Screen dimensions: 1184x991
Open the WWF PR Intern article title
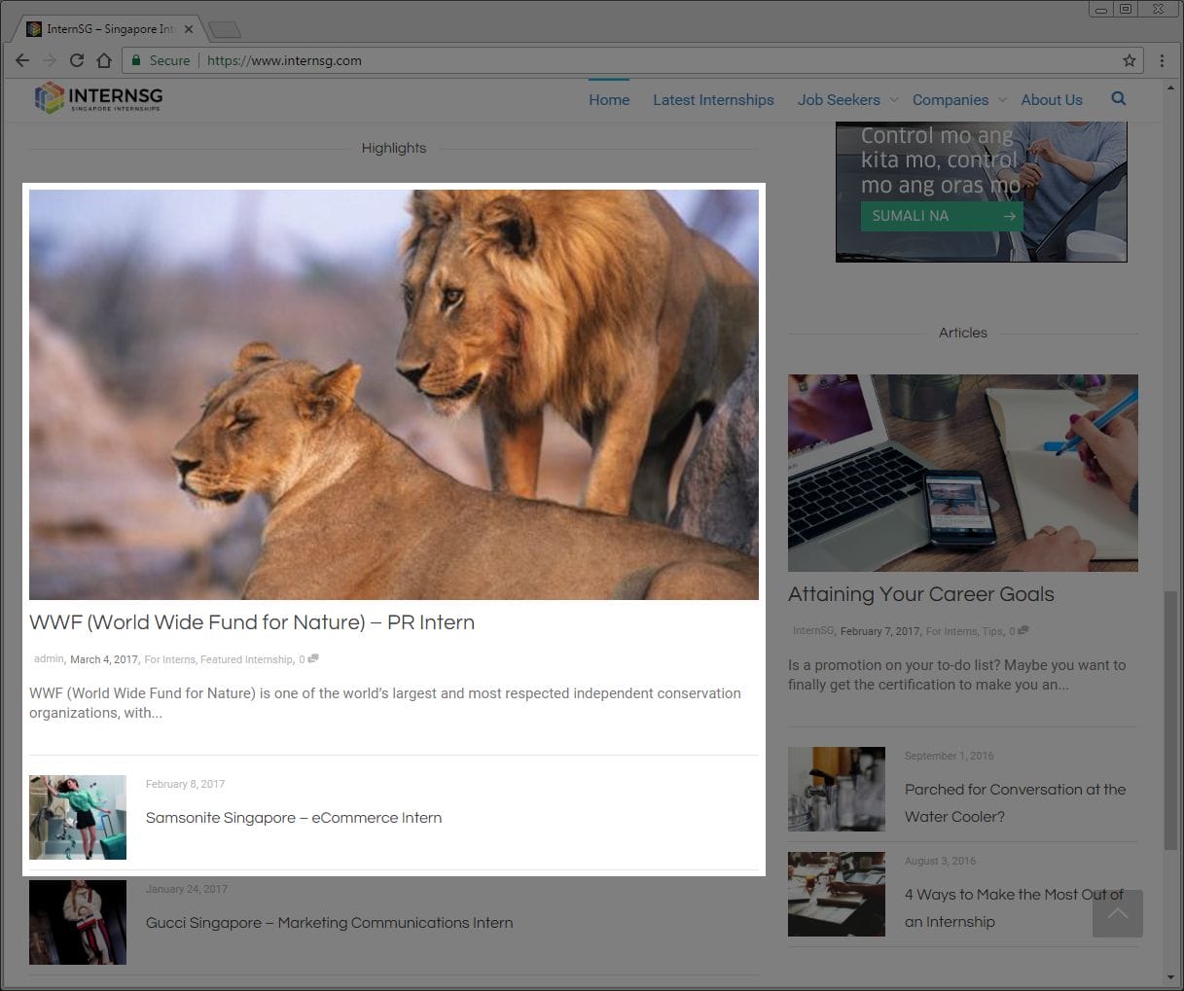click(x=252, y=622)
